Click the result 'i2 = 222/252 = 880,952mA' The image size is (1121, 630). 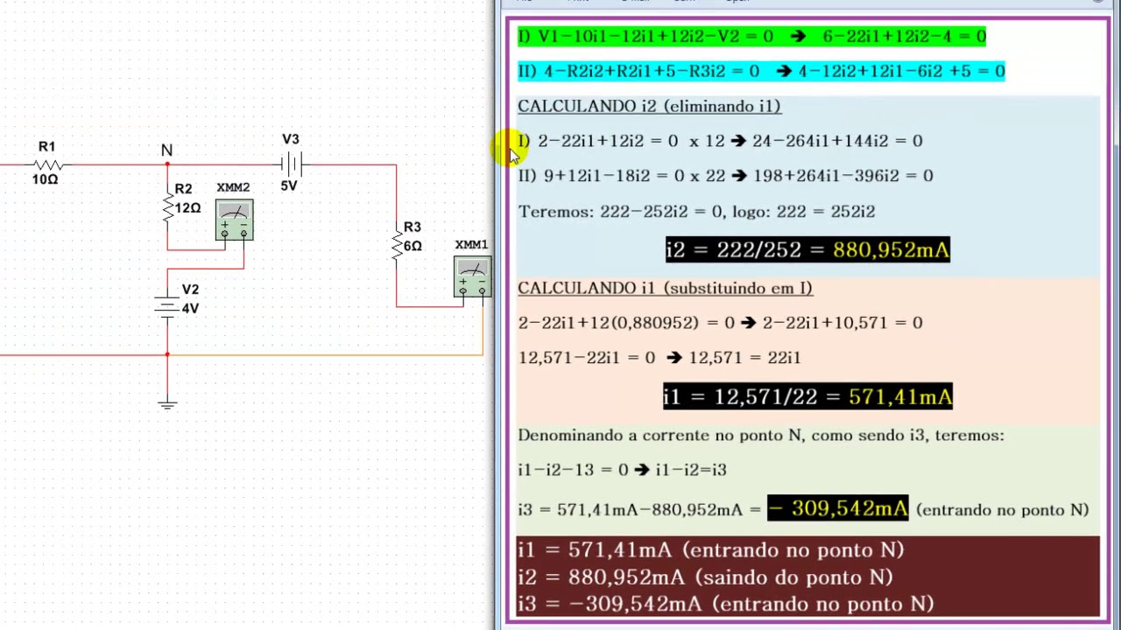coord(807,250)
